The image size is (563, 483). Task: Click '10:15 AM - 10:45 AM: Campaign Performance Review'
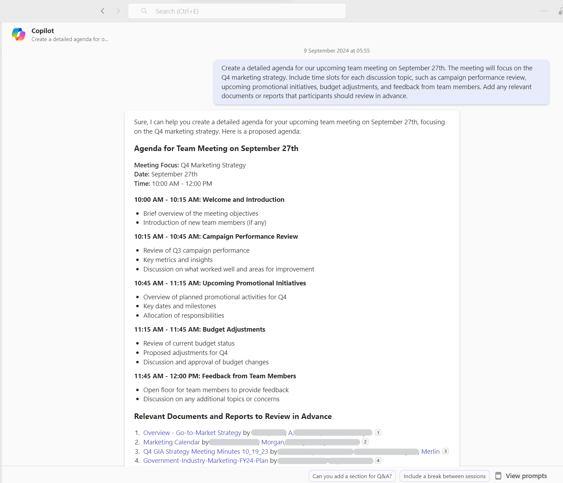[x=216, y=237]
